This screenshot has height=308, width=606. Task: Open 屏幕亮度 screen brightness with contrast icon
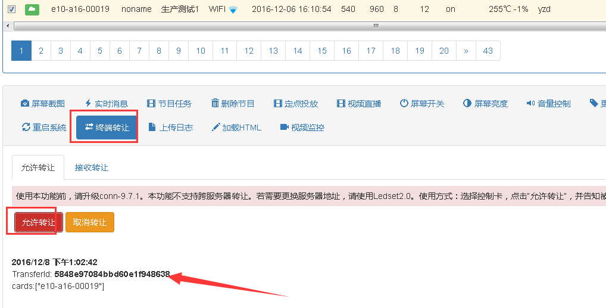point(485,104)
